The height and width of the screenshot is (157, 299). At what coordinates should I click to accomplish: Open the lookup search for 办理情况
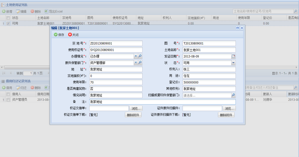(140, 56)
